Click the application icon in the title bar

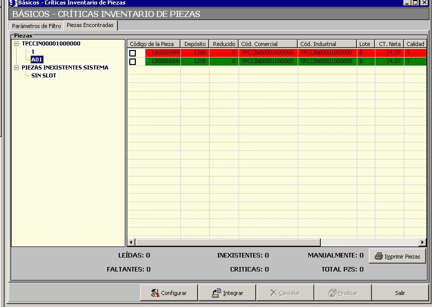point(13,3)
